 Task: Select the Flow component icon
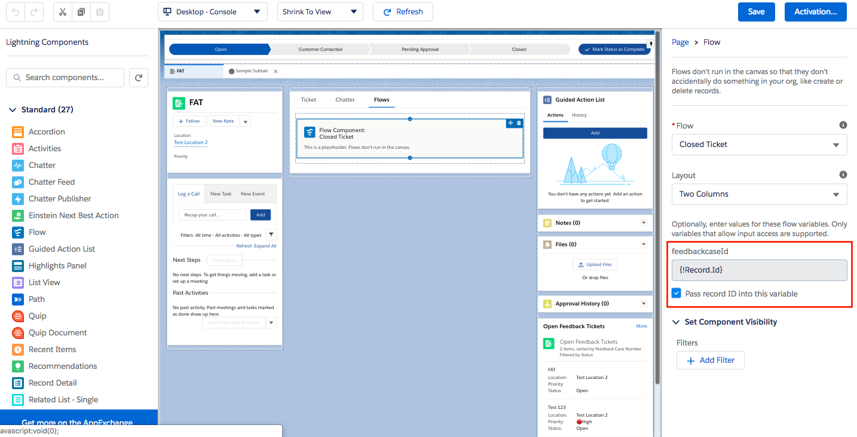click(x=18, y=233)
